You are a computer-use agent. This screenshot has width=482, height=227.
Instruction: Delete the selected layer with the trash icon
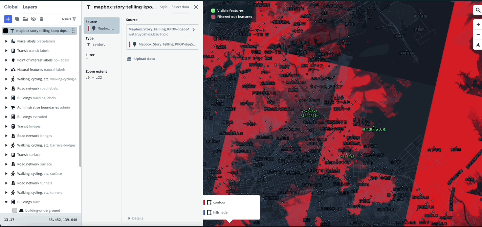coord(41,19)
